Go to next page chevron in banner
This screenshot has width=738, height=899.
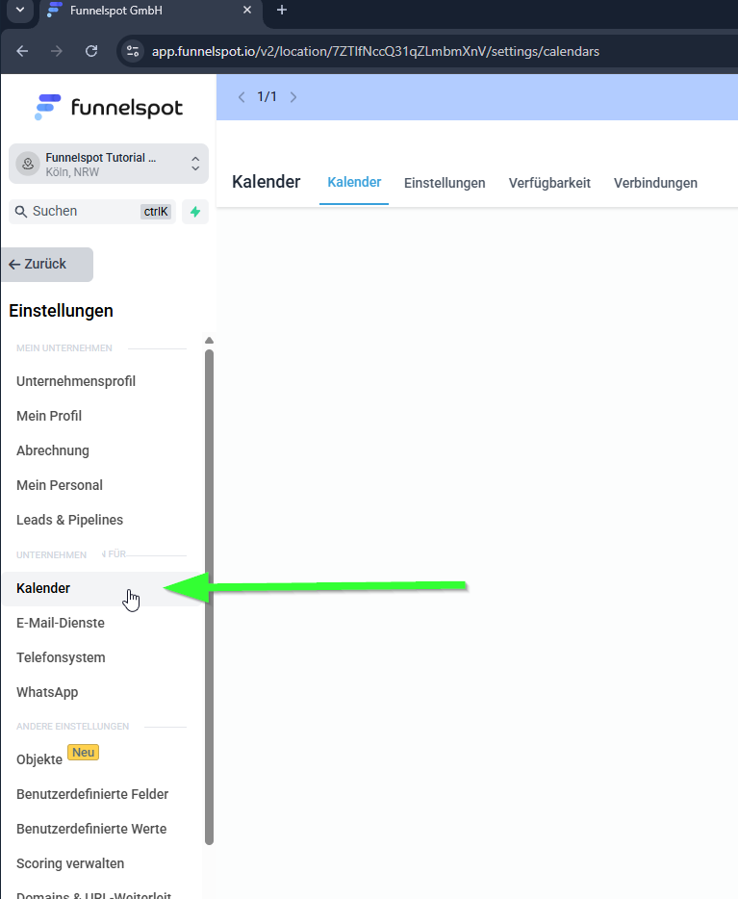pos(293,97)
